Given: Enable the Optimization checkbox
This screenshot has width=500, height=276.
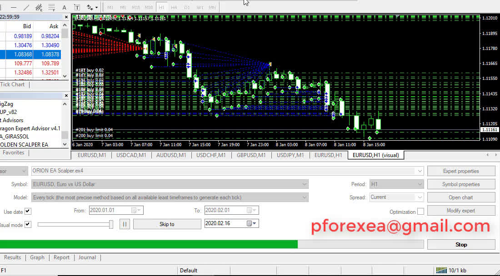Looking at the screenshot, I should tap(420, 212).
